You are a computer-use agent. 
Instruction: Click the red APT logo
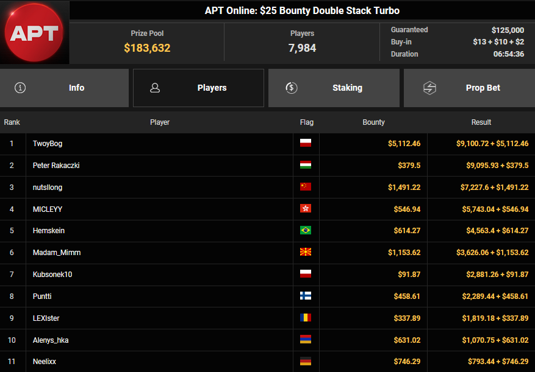[x=34, y=32]
